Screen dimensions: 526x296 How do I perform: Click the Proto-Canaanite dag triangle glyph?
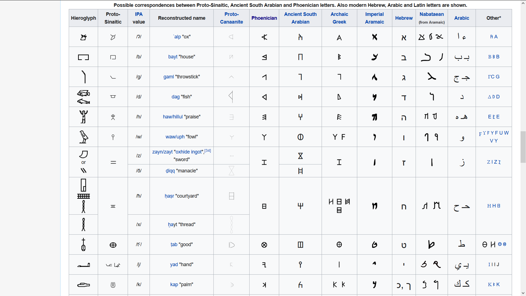pos(231,96)
